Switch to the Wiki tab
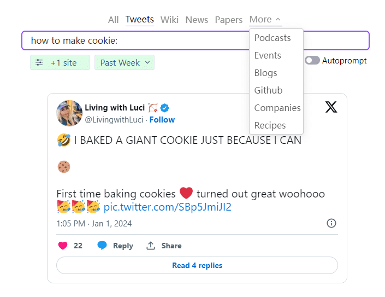 (x=169, y=20)
